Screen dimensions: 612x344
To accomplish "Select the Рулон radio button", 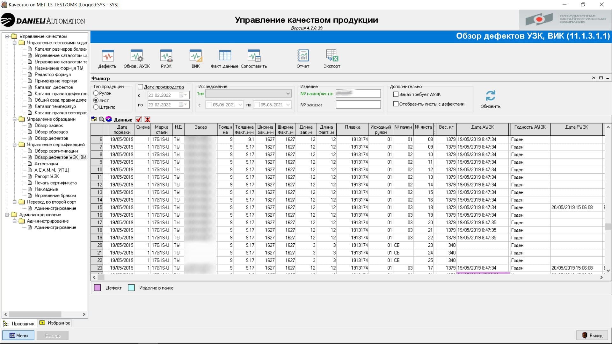I will tap(96, 93).
